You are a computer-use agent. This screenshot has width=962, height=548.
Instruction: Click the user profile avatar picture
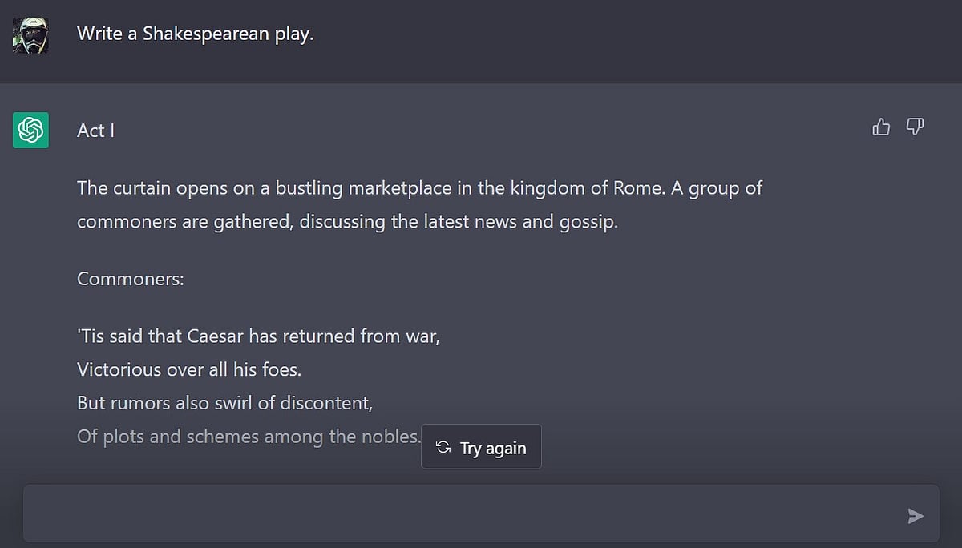point(30,35)
